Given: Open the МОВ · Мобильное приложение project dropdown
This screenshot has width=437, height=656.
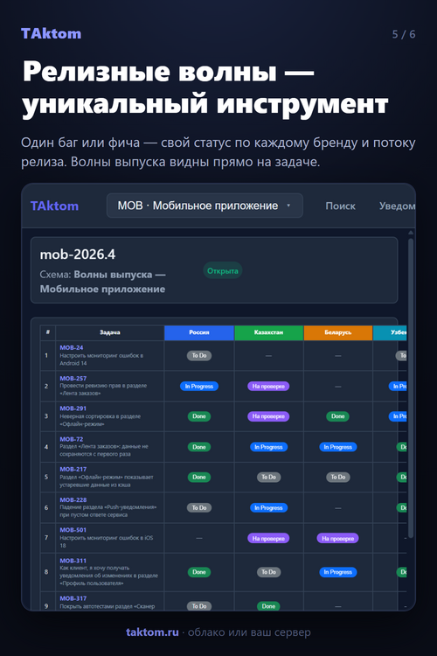Looking at the screenshot, I should coord(205,206).
